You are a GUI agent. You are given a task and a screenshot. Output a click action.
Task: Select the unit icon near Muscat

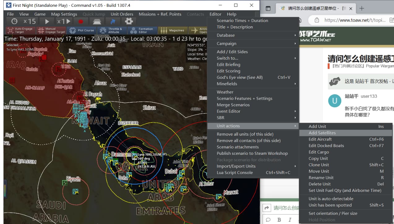coord(219,197)
